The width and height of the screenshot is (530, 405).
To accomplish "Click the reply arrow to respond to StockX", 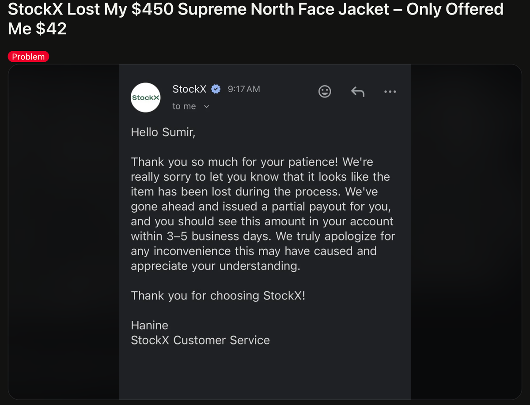I will (357, 91).
